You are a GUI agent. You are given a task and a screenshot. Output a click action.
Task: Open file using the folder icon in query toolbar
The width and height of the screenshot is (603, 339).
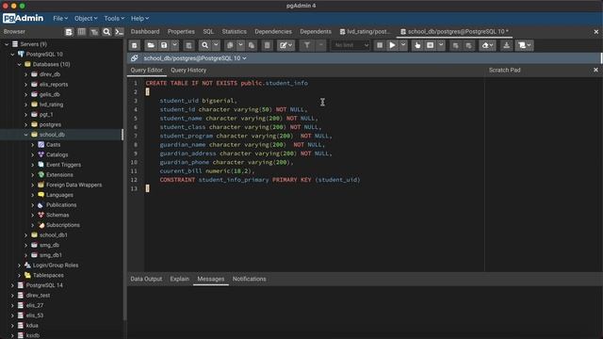click(151, 45)
